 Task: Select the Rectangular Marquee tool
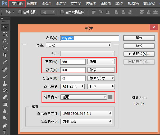[x=5, y=34]
